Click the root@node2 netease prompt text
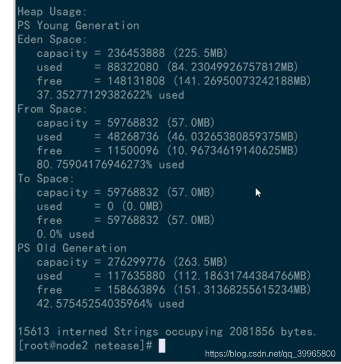341x364 pixels. [x=85, y=345]
